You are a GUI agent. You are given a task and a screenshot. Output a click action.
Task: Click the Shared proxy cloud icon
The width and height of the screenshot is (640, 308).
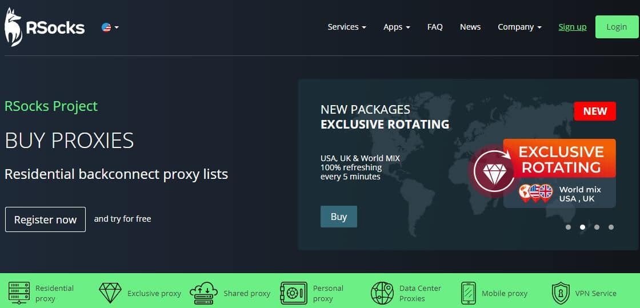pos(203,293)
